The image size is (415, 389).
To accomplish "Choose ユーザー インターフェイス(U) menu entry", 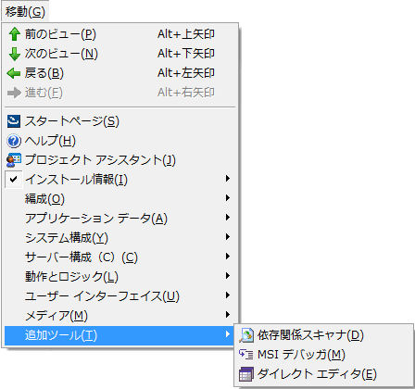I will point(120,295).
